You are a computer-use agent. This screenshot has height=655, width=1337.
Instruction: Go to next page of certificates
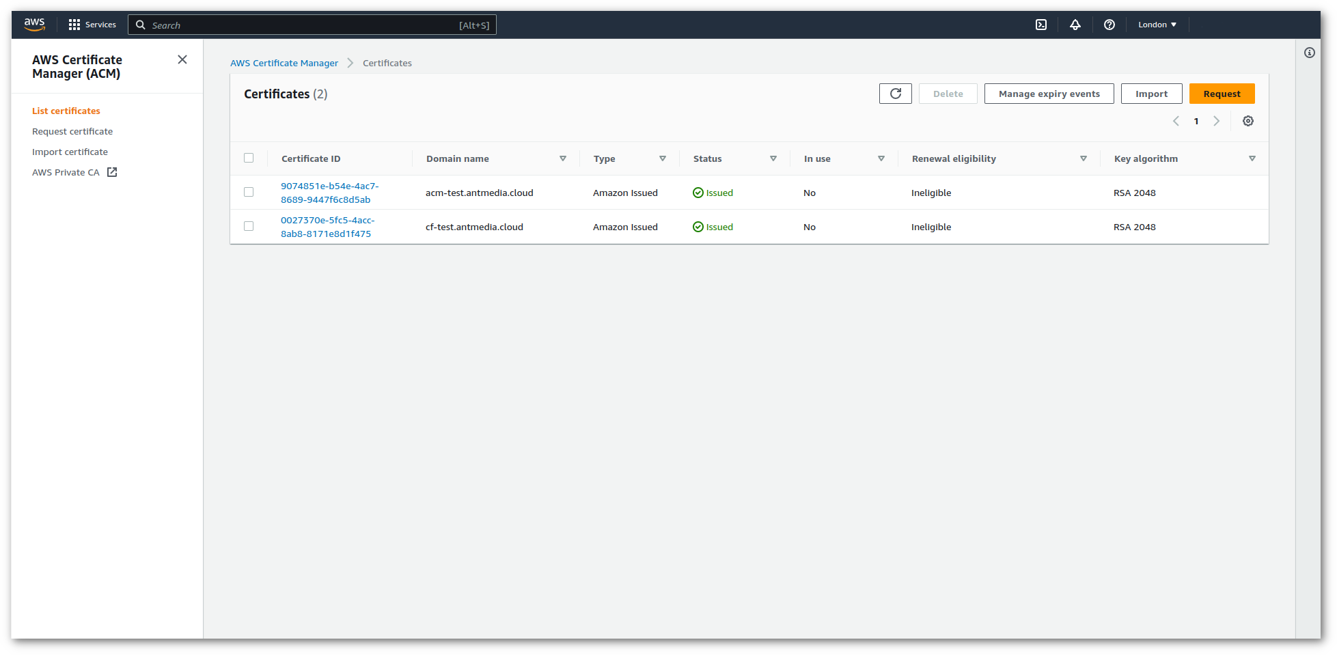1217,121
